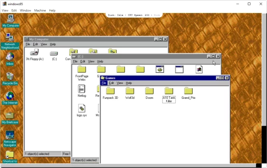Select the Wolf3d folder
The image size is (267, 168).
point(130,93)
